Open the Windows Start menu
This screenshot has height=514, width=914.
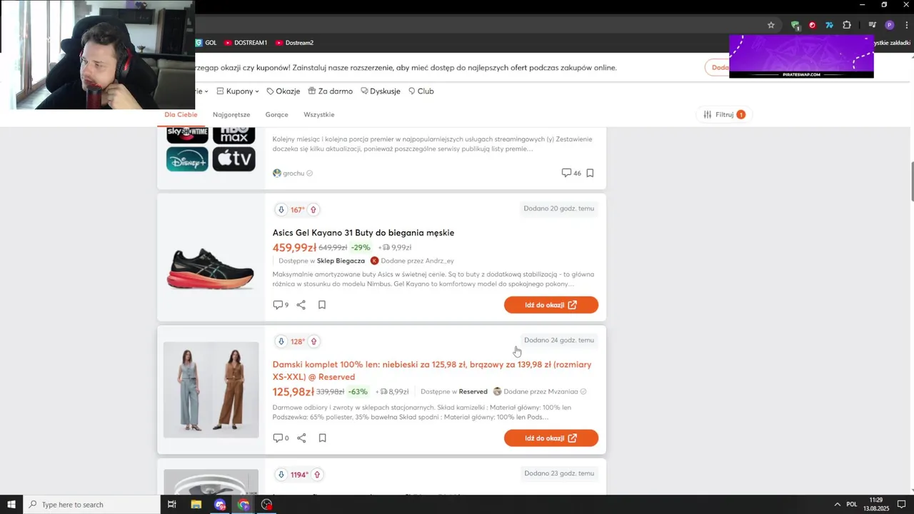pos(11,505)
